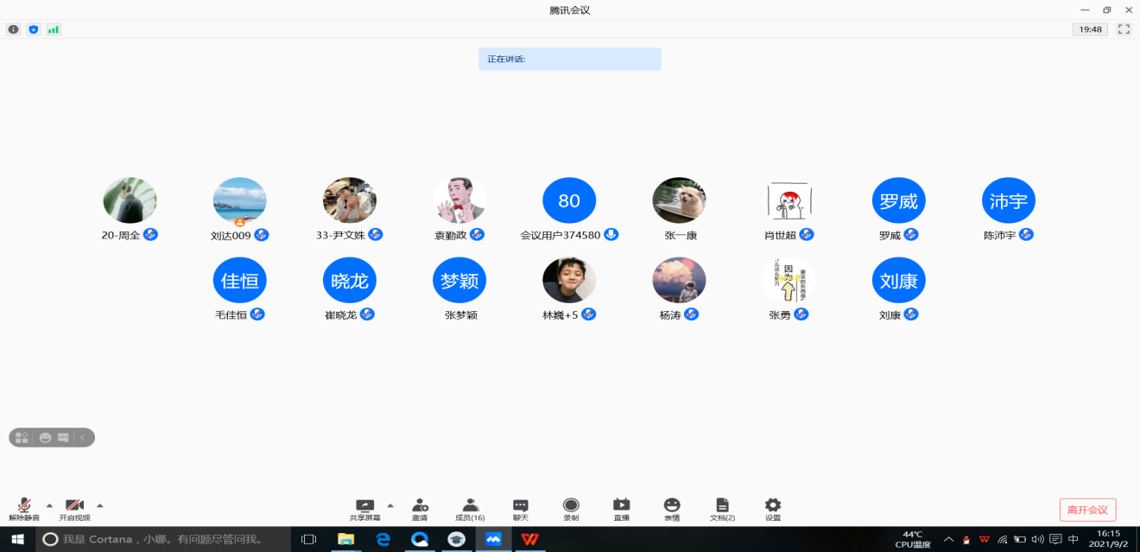The width and height of the screenshot is (1140, 552).
Task: Click the 离开会议 leave meeting button
Action: coord(1087,510)
